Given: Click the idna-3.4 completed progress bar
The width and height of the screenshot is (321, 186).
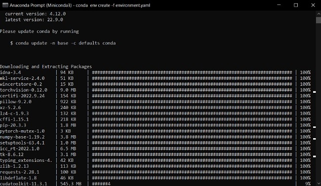Looking at the screenshot, I should (x=192, y=73).
